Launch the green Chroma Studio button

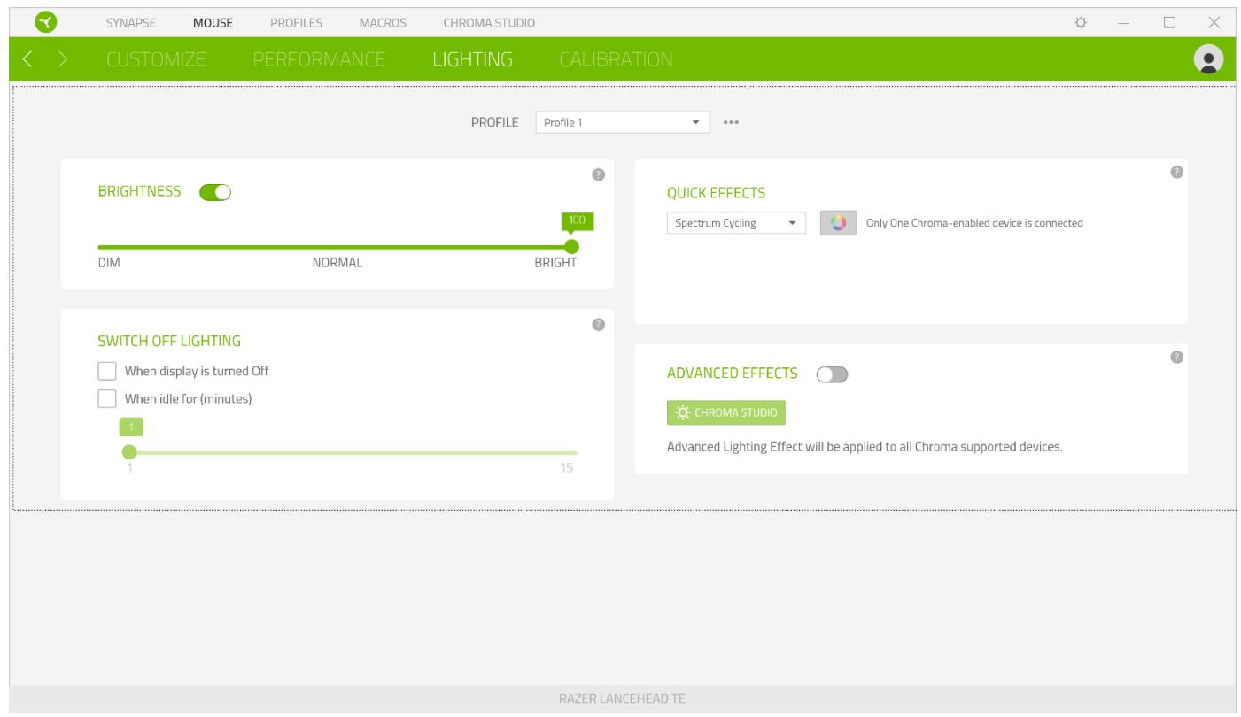pos(726,412)
